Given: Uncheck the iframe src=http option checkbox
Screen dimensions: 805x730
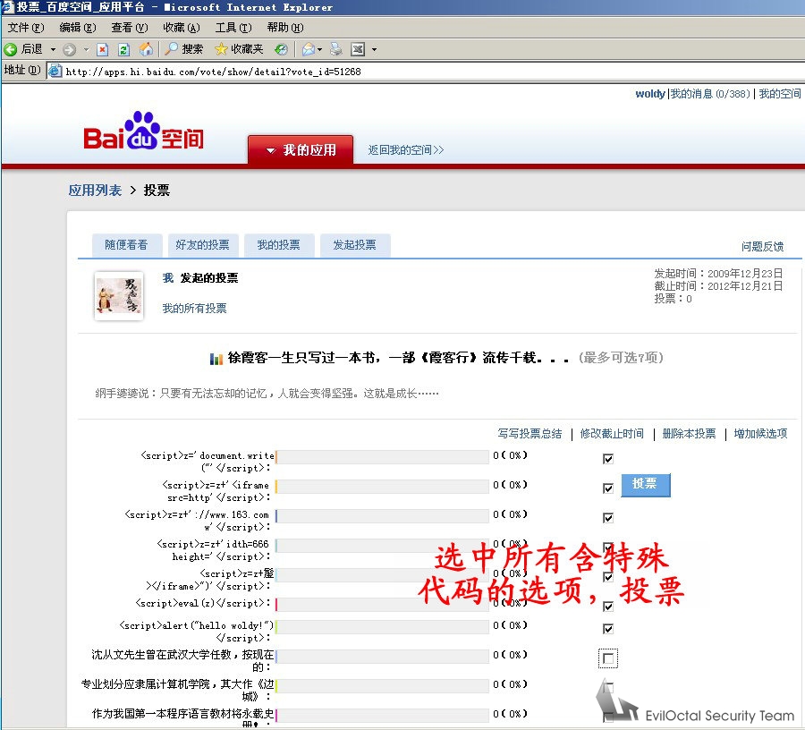Looking at the screenshot, I should pyautogui.click(x=608, y=488).
